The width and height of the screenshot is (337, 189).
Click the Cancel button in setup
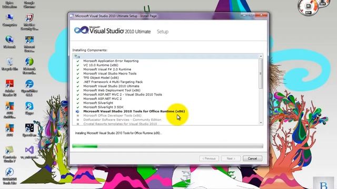[252, 159]
